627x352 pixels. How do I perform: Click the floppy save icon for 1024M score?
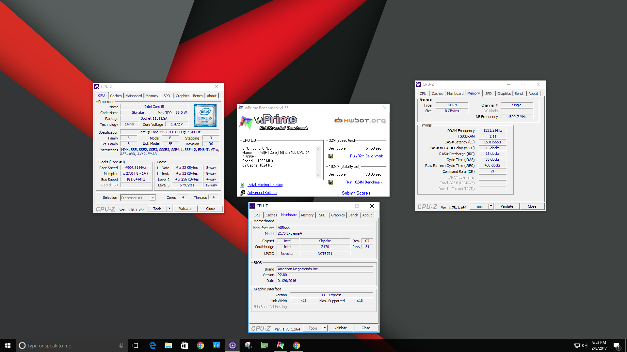(x=331, y=182)
